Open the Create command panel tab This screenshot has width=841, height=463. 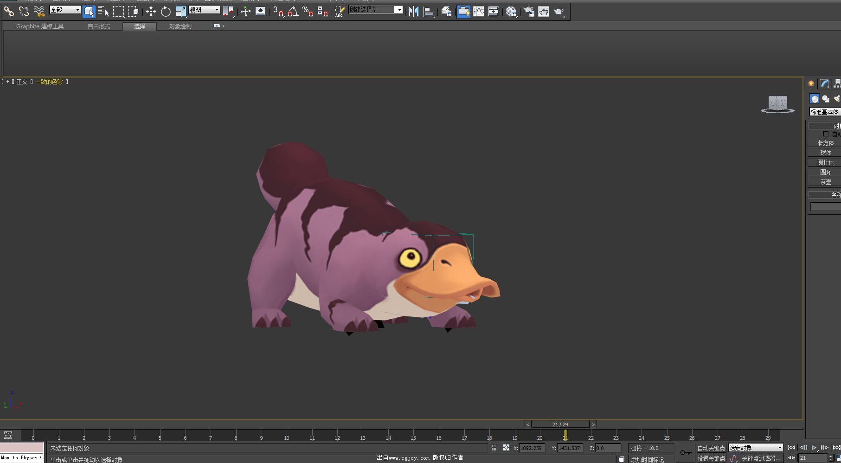[x=811, y=84]
